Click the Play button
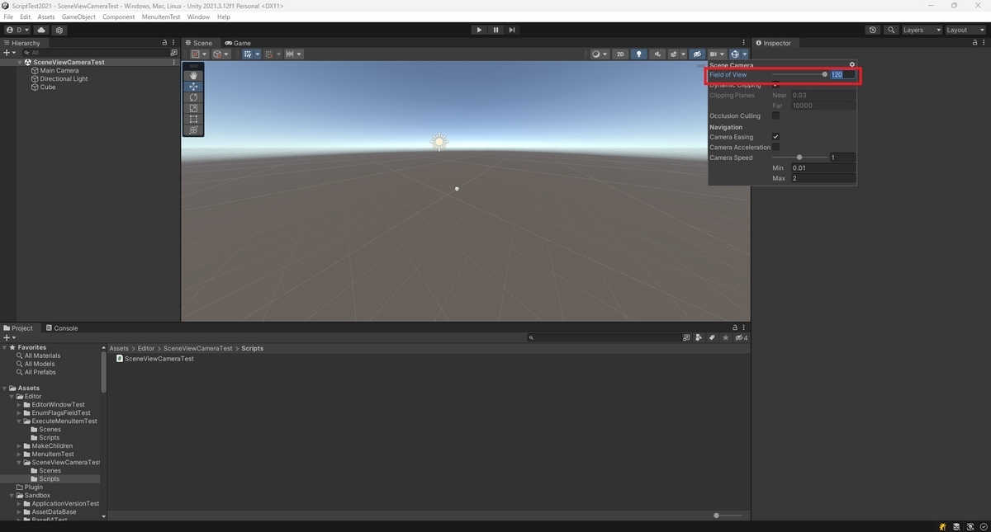This screenshot has height=532, width=991. tap(479, 30)
